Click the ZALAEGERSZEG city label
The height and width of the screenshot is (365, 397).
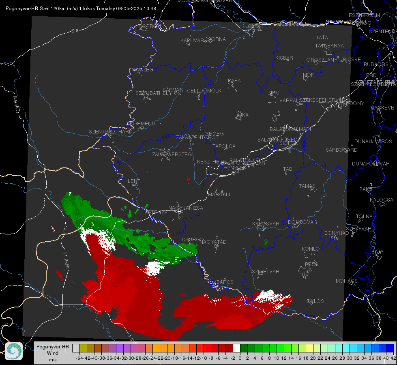tap(172, 154)
